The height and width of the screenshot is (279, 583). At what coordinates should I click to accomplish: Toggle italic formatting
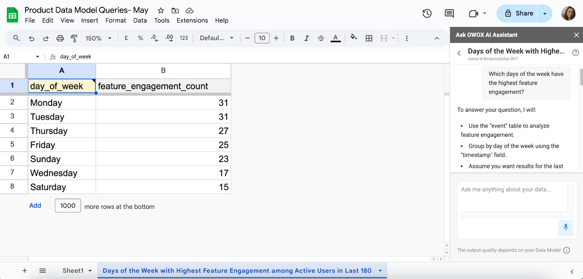point(306,38)
